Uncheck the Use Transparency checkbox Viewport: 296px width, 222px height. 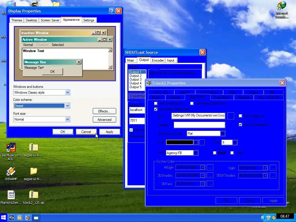point(240,125)
